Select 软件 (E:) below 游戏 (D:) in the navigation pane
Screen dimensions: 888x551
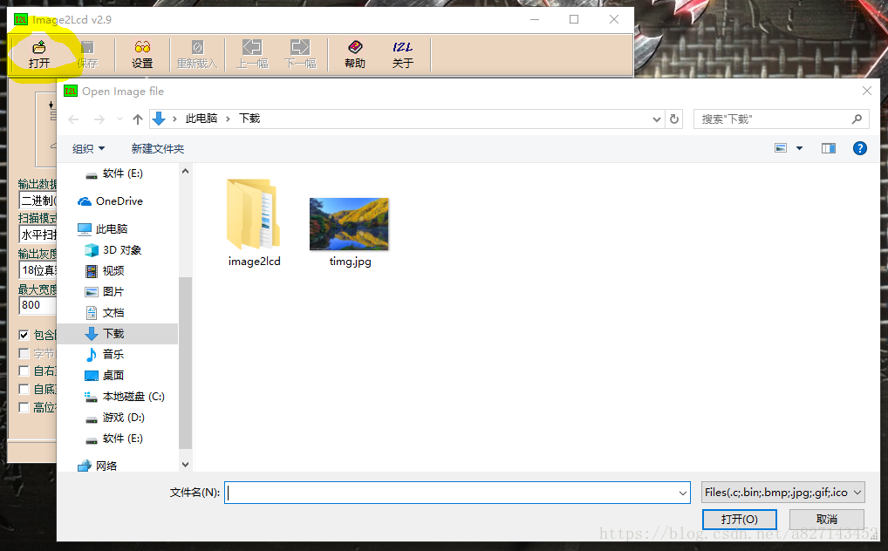(117, 439)
